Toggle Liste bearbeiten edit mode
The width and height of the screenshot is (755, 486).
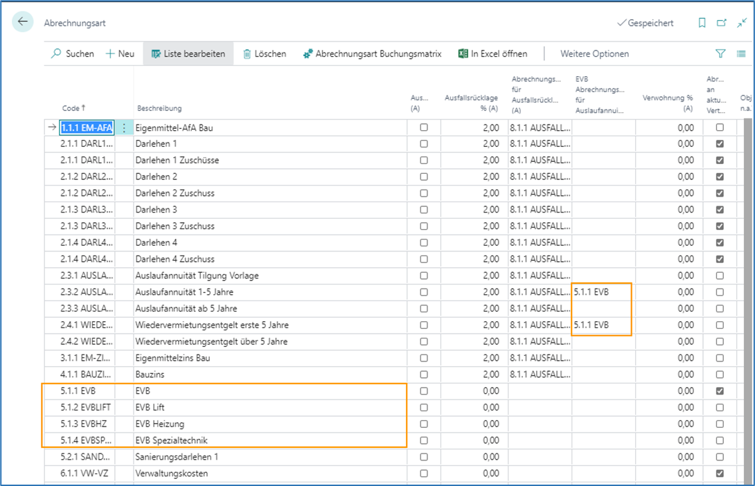pyautogui.click(x=188, y=53)
